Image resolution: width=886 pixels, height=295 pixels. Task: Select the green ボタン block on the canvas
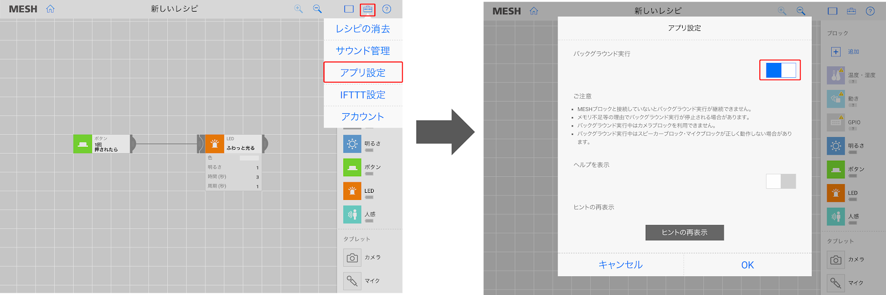83,144
